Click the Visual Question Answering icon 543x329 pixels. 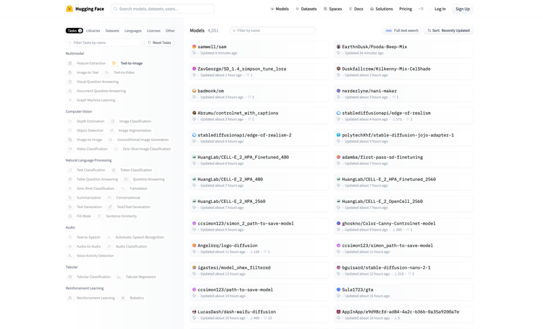point(70,81)
